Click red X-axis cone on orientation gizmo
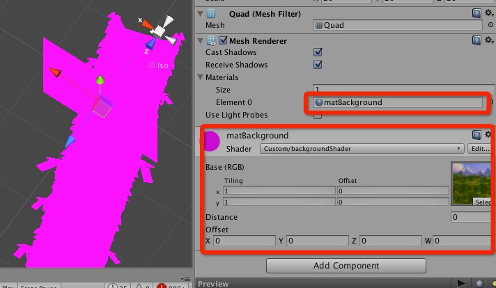 tap(147, 24)
